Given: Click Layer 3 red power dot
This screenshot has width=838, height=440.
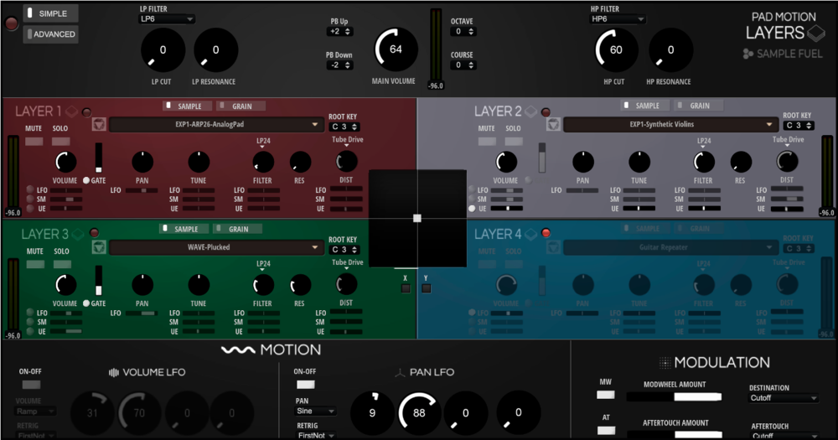Looking at the screenshot, I should click(x=94, y=232).
